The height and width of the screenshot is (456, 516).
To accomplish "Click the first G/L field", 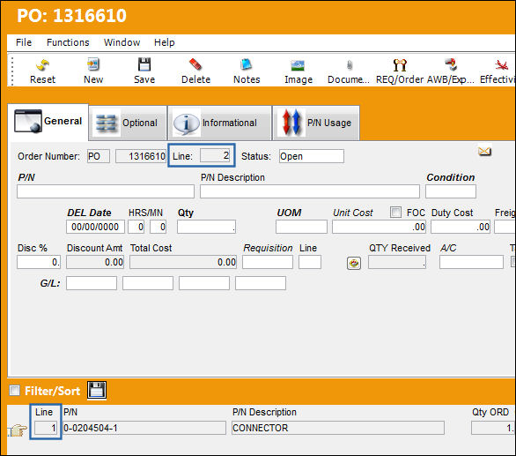I will click(x=92, y=283).
